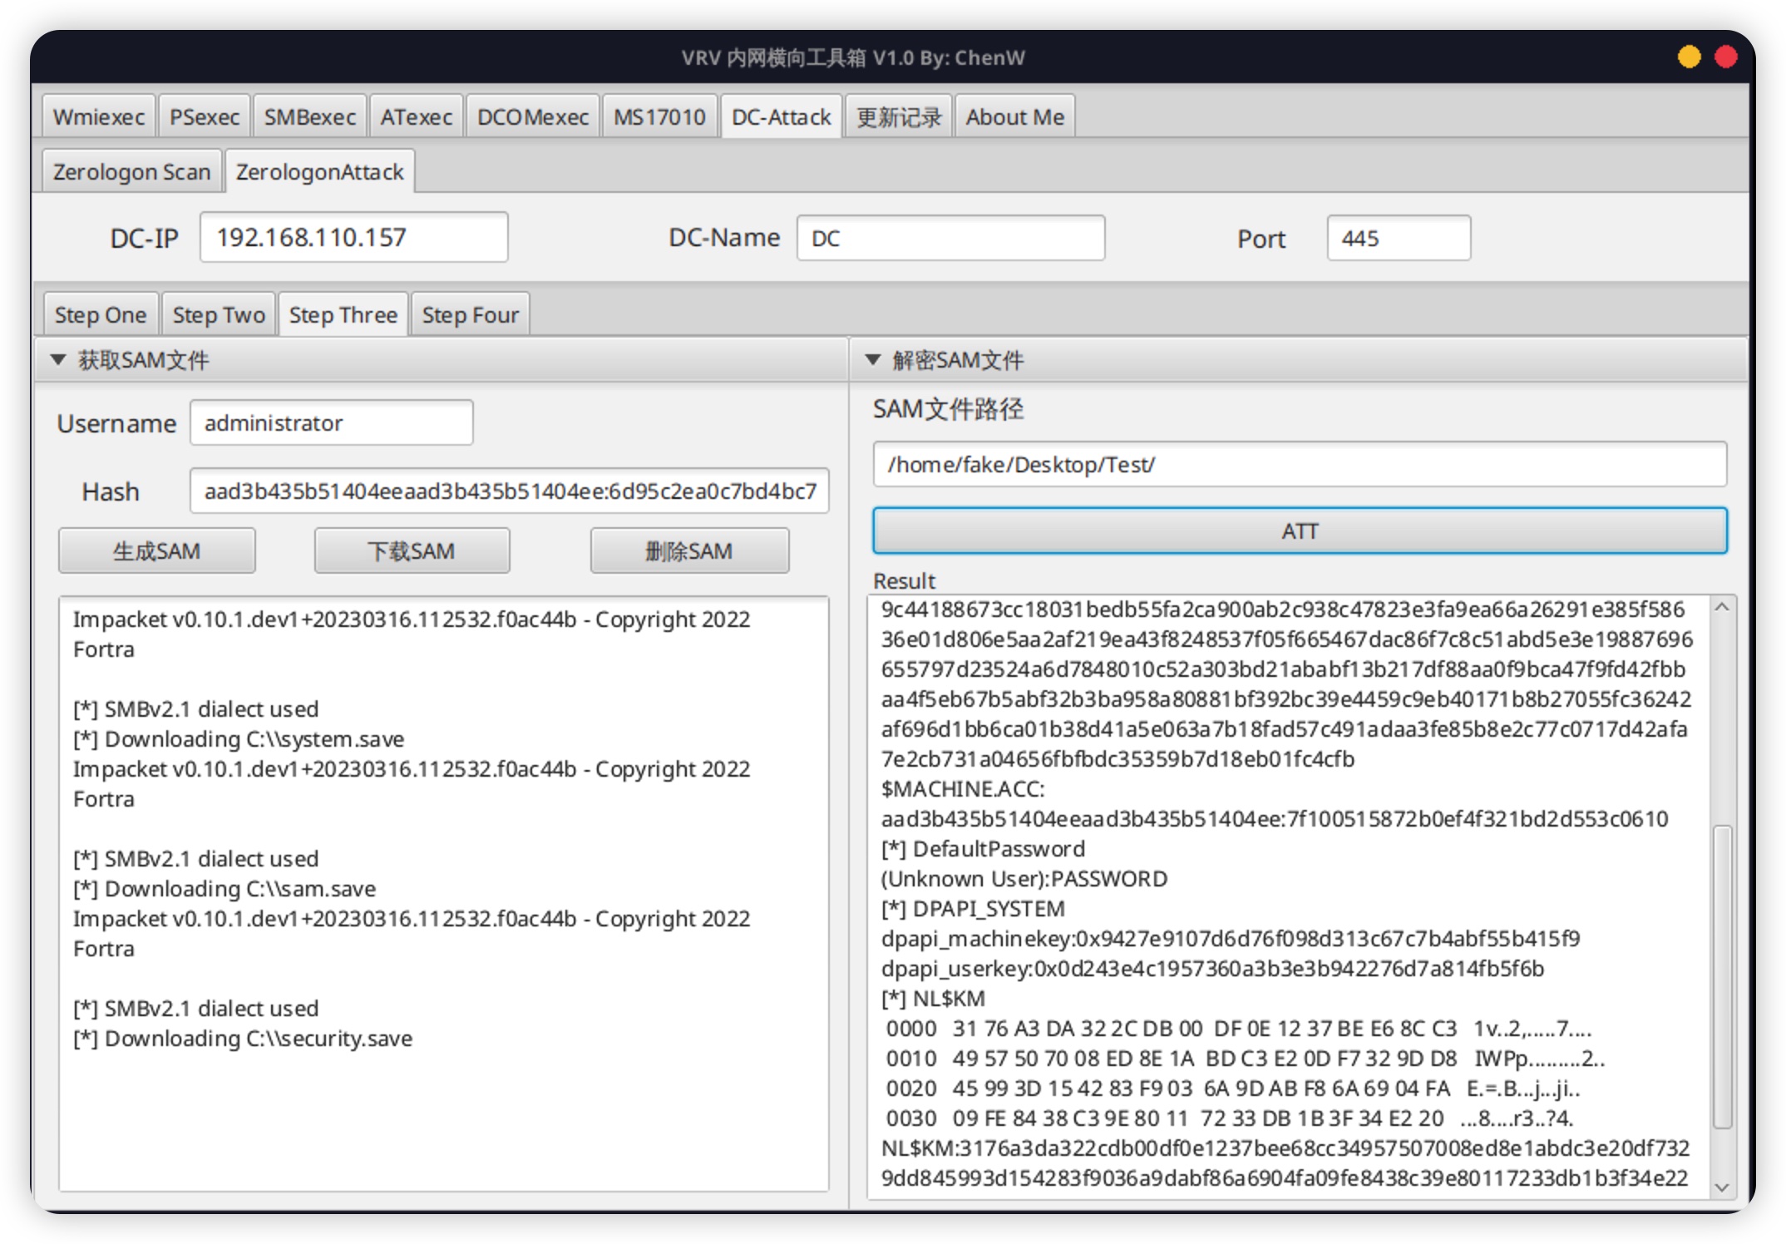This screenshot has height=1244, width=1786.
Task: Click the yellow minimize window dot
Action: pyautogui.click(x=1689, y=57)
